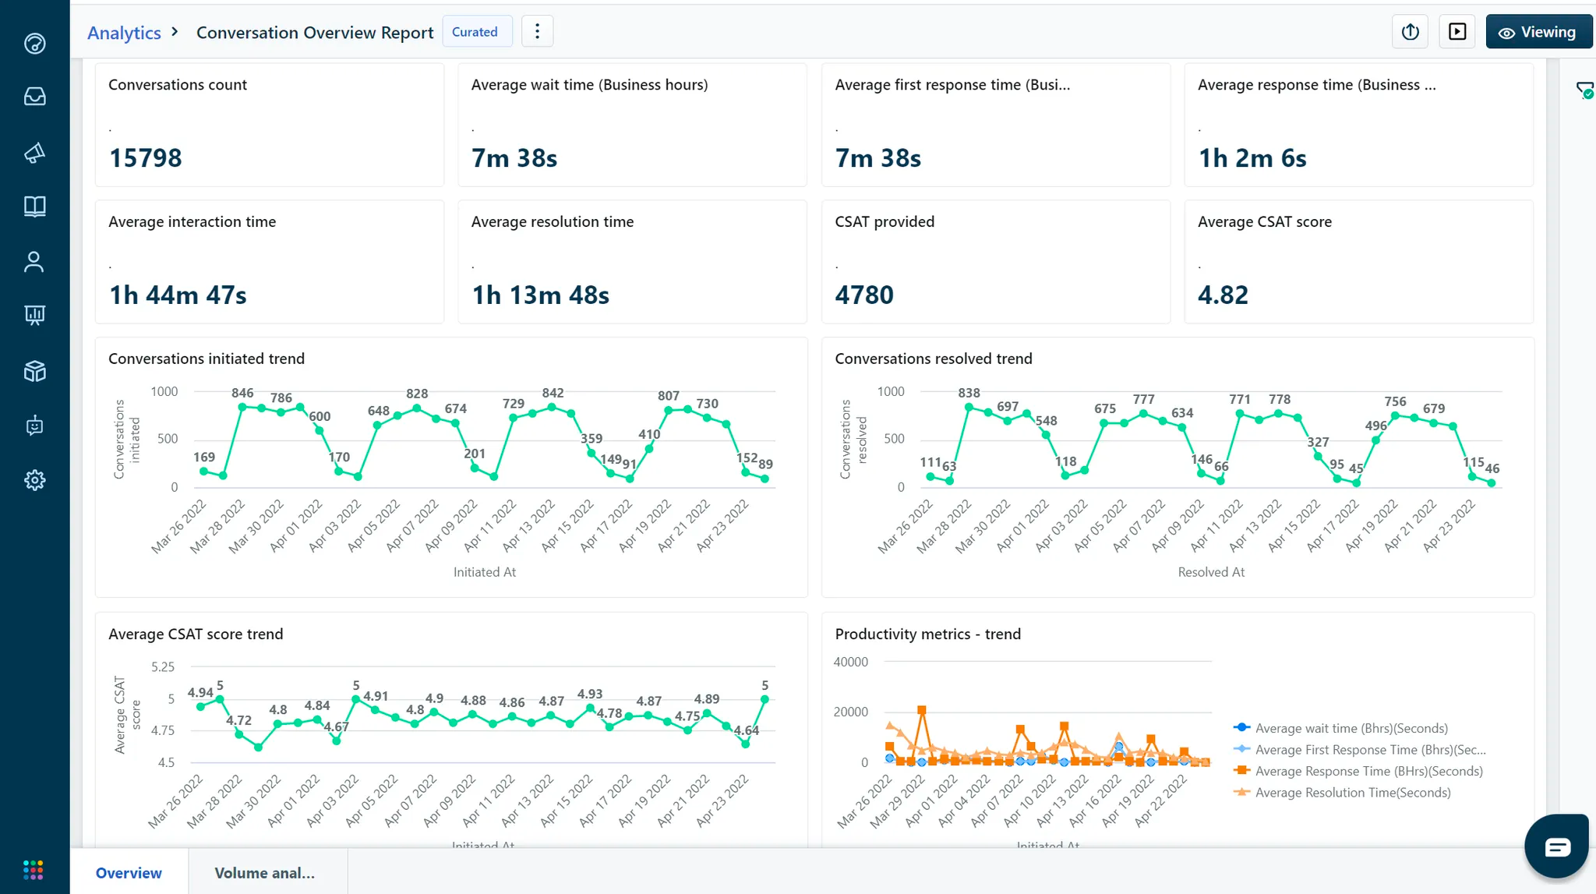Open the bot icon in sidebar
Screen dimensions: 1596x894
[x=34, y=426]
